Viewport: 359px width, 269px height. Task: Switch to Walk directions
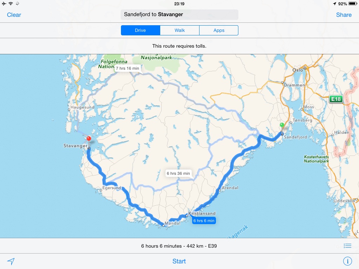pos(179,30)
